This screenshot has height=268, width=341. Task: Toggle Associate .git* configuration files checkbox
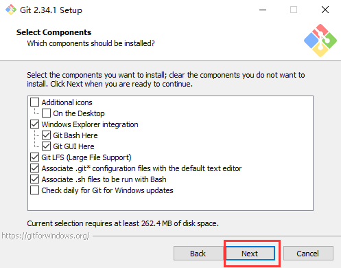[x=34, y=168]
